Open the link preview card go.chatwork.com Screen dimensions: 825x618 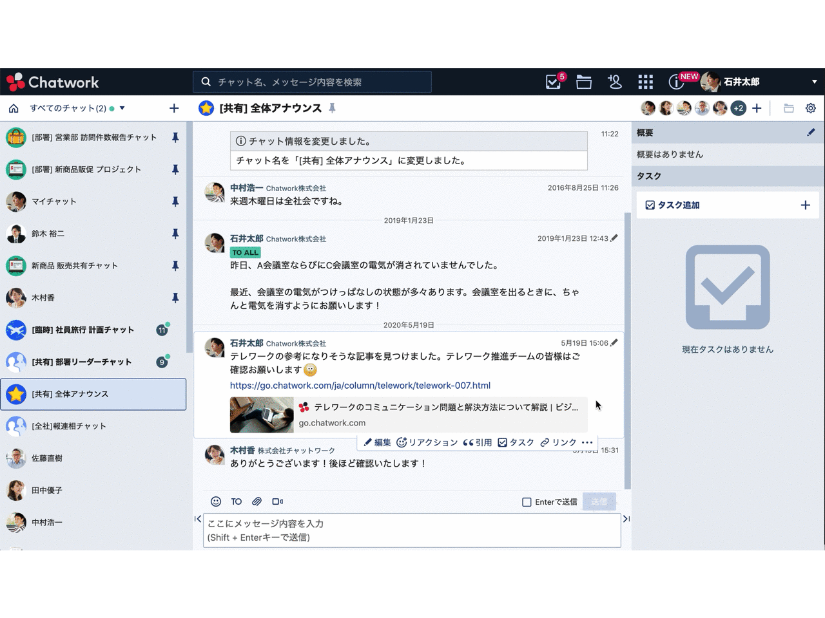pyautogui.click(x=409, y=415)
